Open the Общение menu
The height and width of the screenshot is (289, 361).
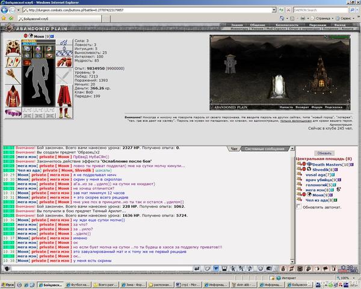[258, 25]
